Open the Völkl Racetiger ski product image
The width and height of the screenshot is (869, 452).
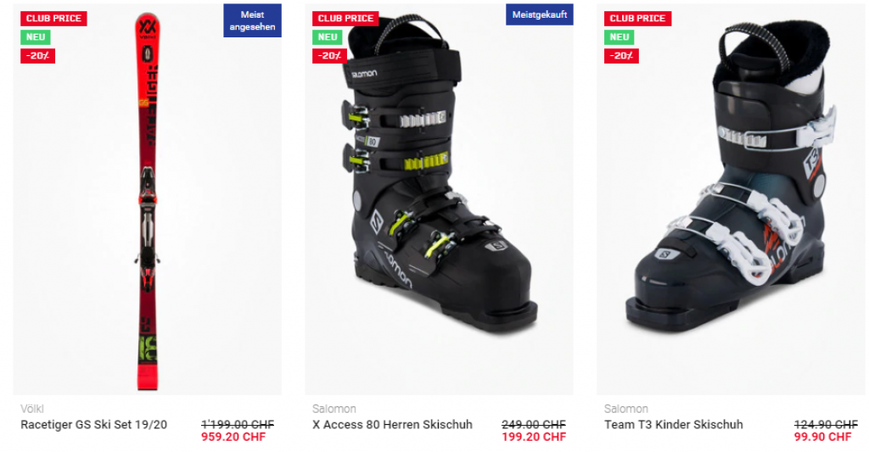pyautogui.click(x=148, y=201)
